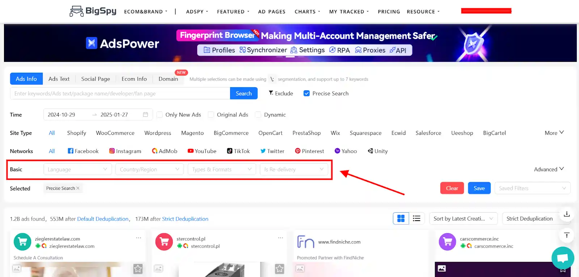Open more options on zieglerestatelaw.com card
The width and height of the screenshot is (579, 277).
pyautogui.click(x=139, y=238)
